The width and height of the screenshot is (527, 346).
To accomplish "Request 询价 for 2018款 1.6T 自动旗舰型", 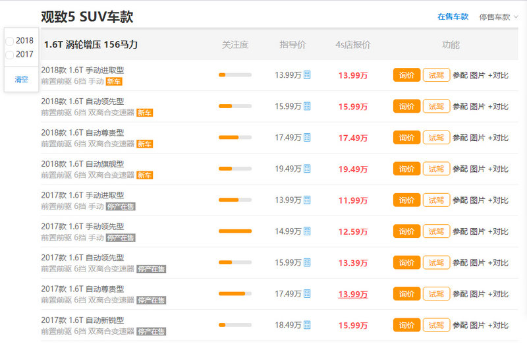I will tap(406, 169).
